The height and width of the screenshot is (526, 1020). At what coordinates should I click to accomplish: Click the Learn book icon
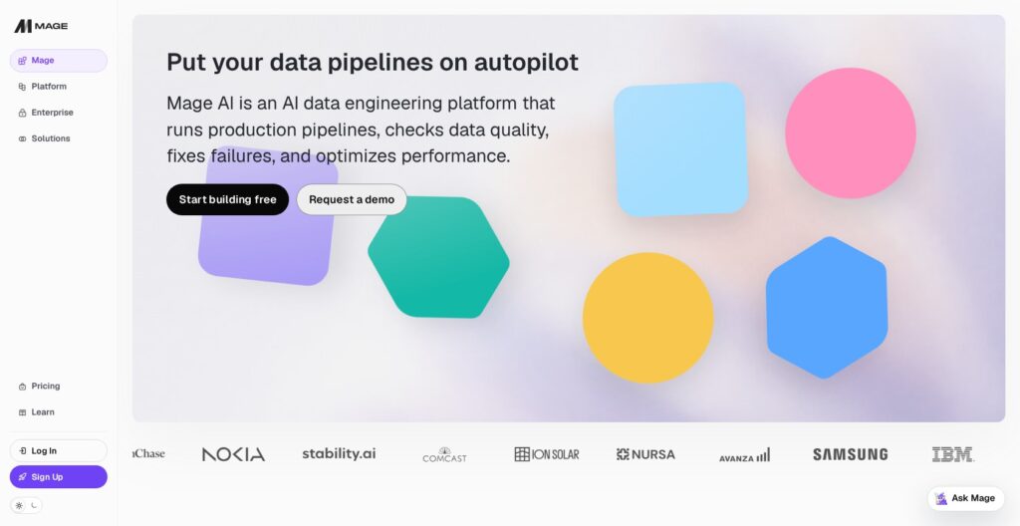(22, 412)
